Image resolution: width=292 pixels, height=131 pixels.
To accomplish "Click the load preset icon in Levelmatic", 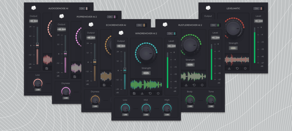I will click(x=229, y=68).
